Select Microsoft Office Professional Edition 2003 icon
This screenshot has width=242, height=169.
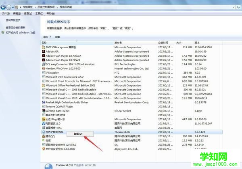click(x=44, y=85)
